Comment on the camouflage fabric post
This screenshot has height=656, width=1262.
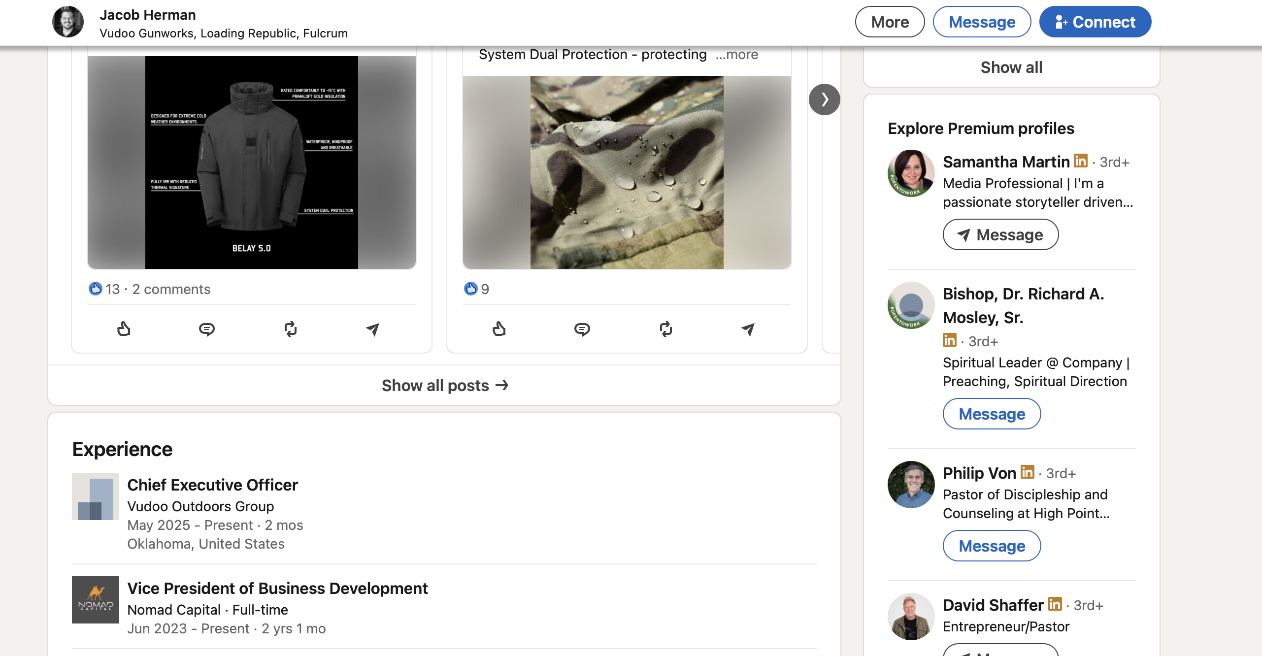pyautogui.click(x=582, y=329)
